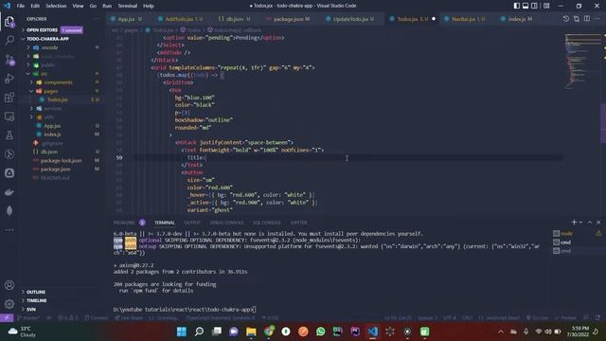Open the Run and Debug view
Screen dimensions: 606x341
point(9,79)
